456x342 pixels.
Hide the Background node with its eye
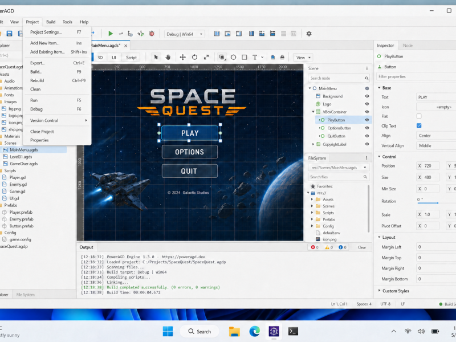367,96
